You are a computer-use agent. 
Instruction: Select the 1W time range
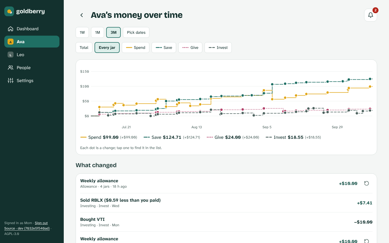(x=82, y=32)
